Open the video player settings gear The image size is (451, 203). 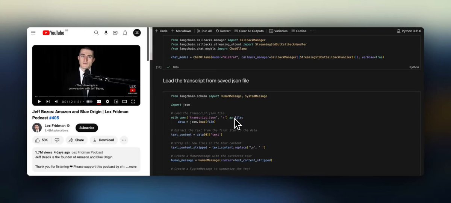click(107, 101)
